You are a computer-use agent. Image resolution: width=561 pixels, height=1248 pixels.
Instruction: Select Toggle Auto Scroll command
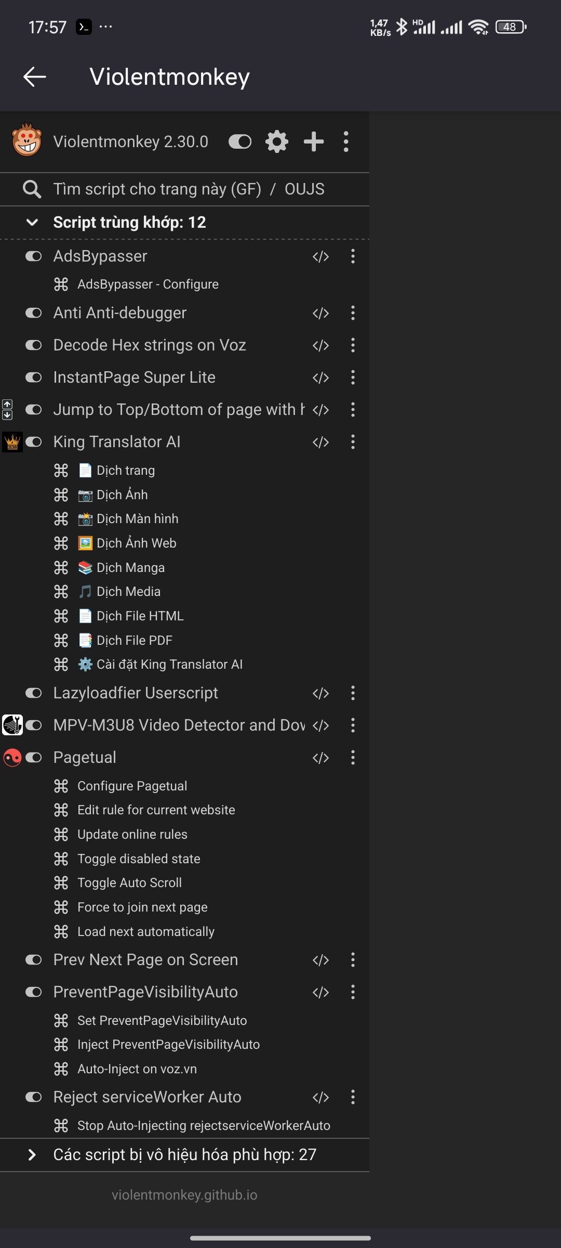pos(129,882)
